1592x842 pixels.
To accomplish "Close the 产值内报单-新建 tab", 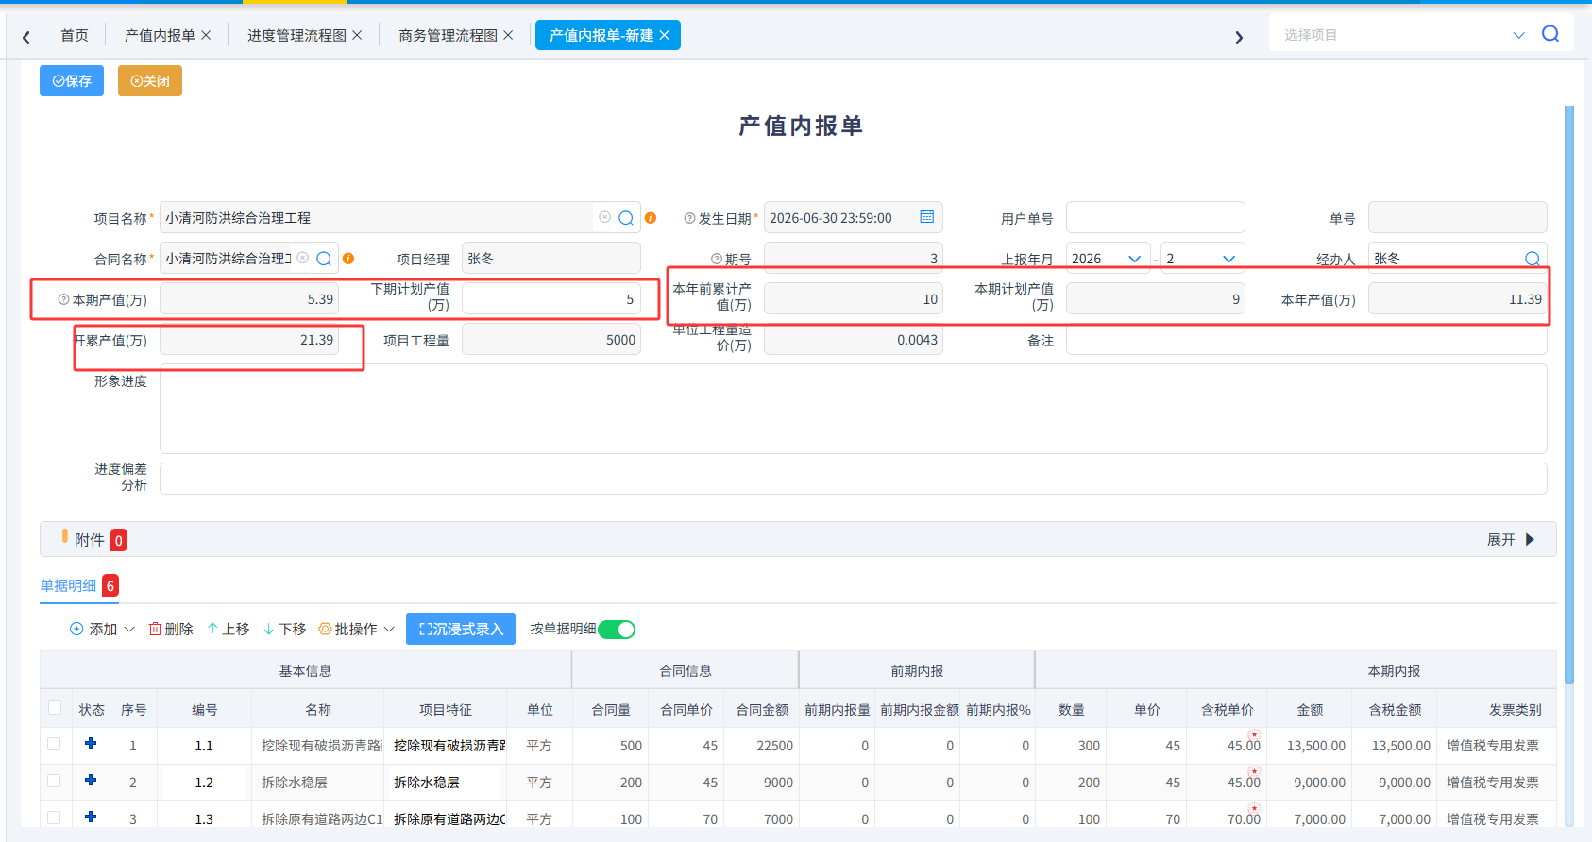I will tap(665, 35).
